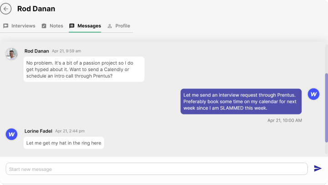Open the Notes tab

(56, 26)
